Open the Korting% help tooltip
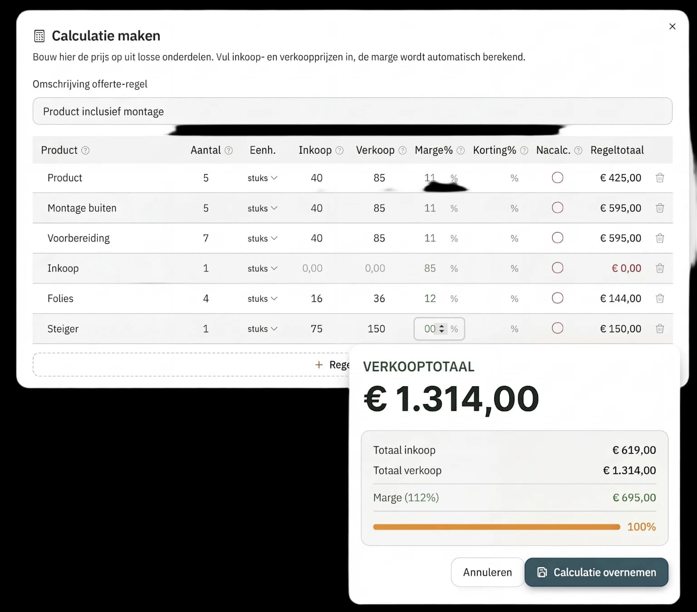This screenshot has width=697, height=612. 524,150
